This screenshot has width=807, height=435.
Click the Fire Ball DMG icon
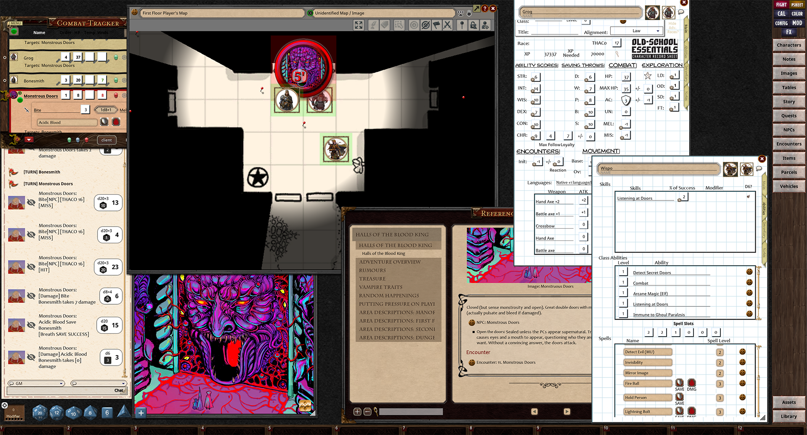pos(691,383)
